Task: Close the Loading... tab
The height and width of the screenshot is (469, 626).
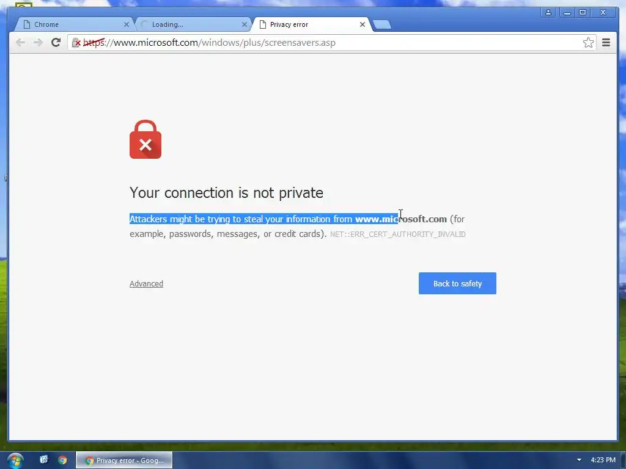Action: tap(245, 24)
